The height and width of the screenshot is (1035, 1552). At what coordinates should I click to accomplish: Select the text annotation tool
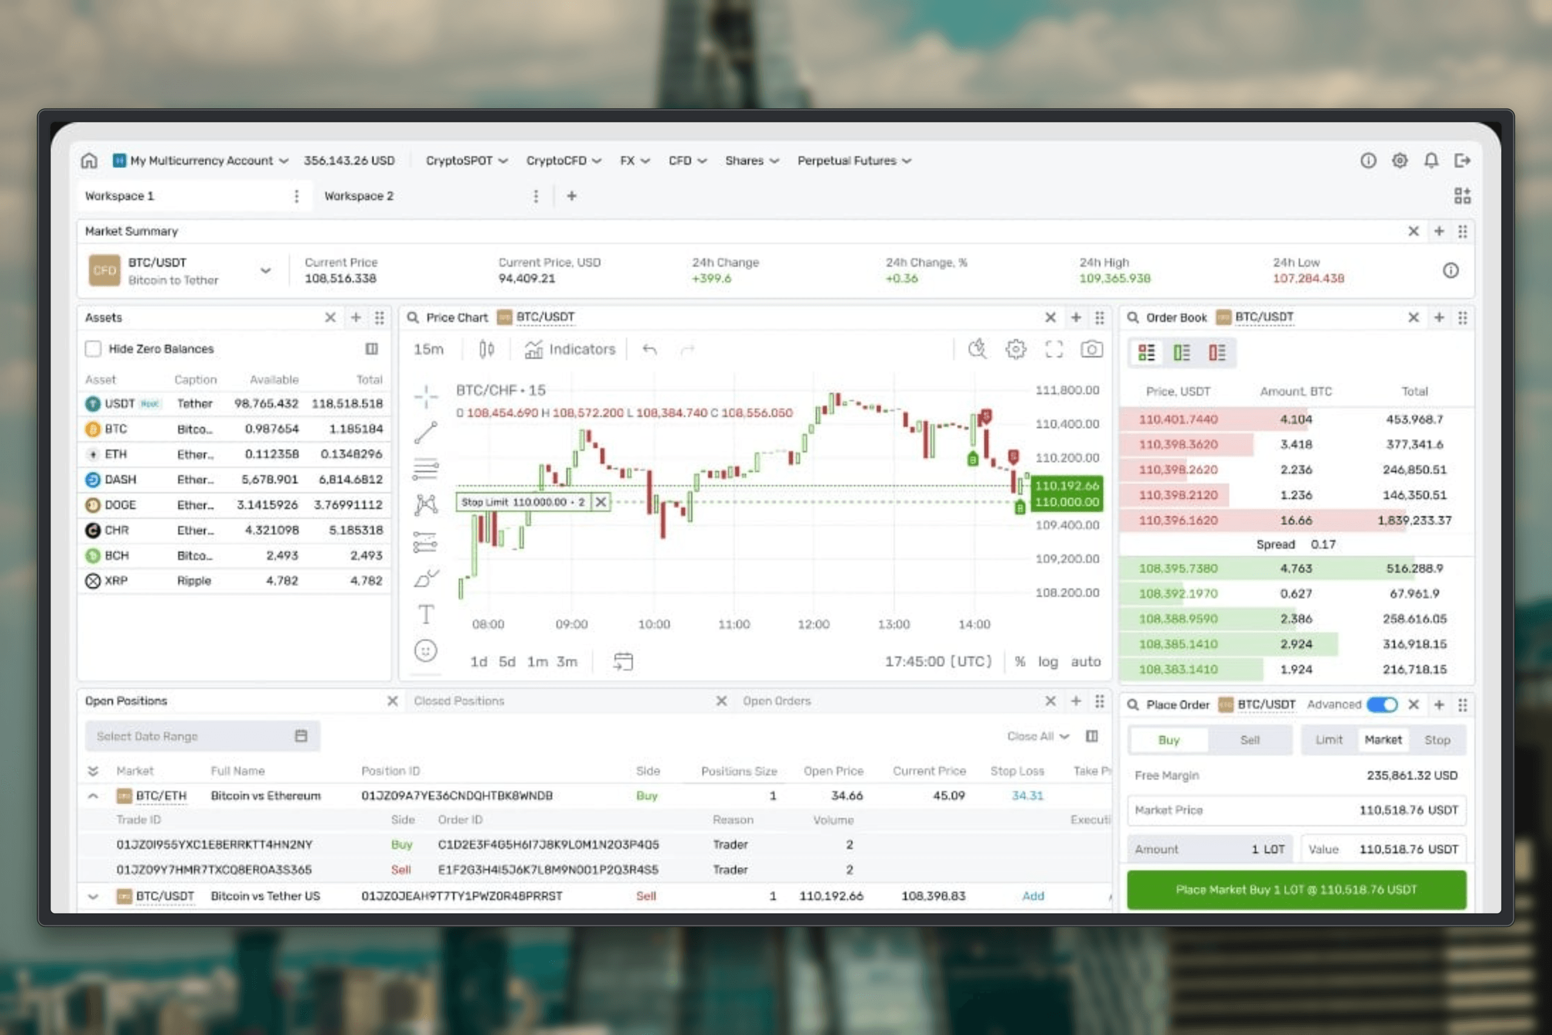(x=426, y=614)
